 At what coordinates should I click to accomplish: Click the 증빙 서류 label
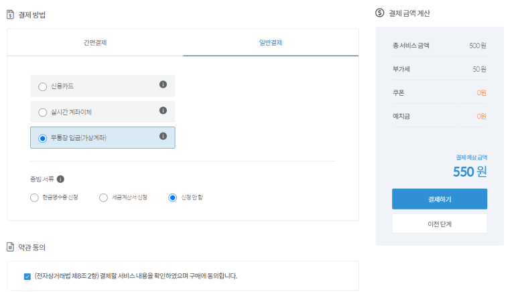42,179
